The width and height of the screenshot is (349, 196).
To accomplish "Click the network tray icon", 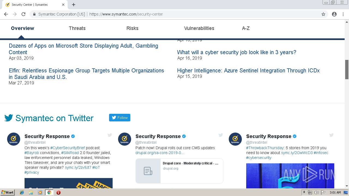I will point(310,192).
